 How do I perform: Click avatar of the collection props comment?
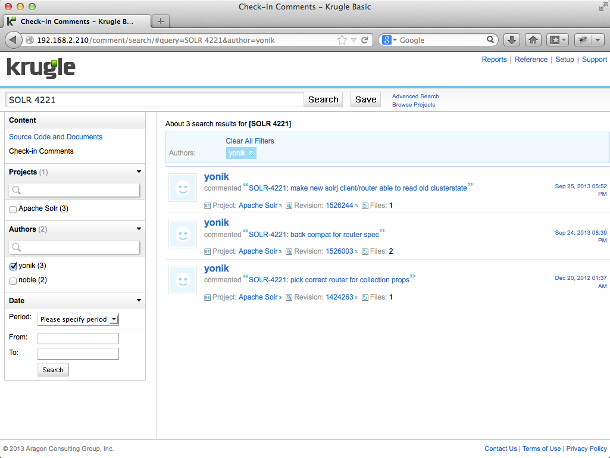coord(183,280)
